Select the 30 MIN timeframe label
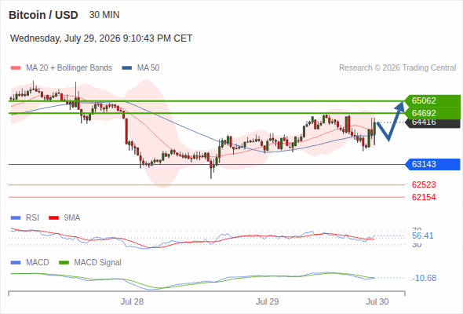This screenshot has height=314, width=463. [x=104, y=15]
